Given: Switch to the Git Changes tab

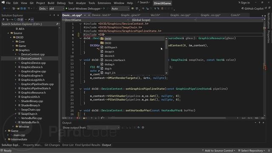Looking at the screenshot, I should [x=52, y=145].
